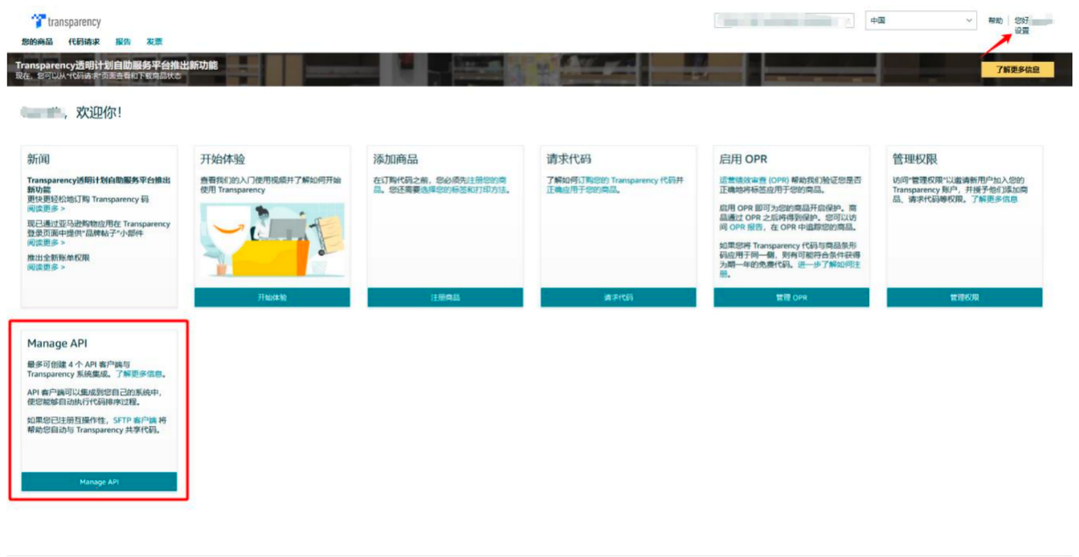Open the blurred account selector dropdown
1079x557 pixels.
783,20
